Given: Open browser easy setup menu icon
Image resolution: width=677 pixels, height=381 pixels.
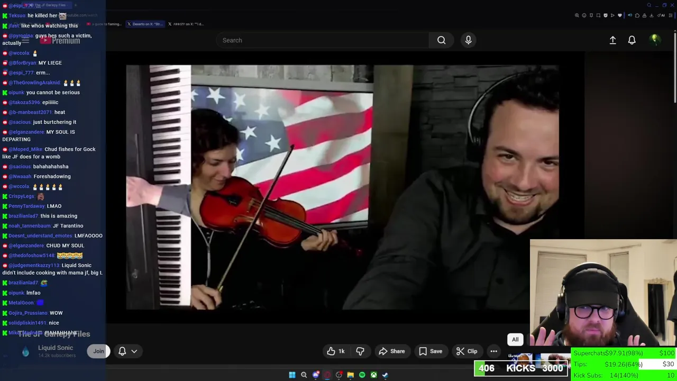Looking at the screenshot, I should (x=671, y=15).
